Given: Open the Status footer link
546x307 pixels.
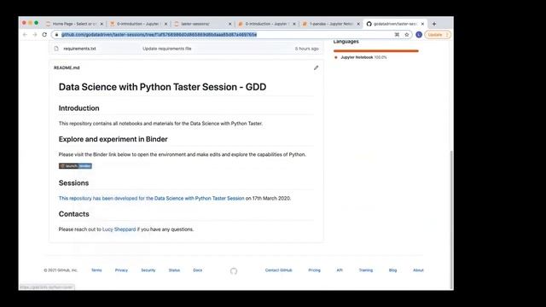Looking at the screenshot, I should (x=174, y=270).
